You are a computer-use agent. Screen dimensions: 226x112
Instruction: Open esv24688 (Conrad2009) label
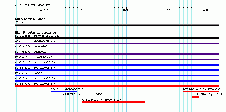pos(67,89)
